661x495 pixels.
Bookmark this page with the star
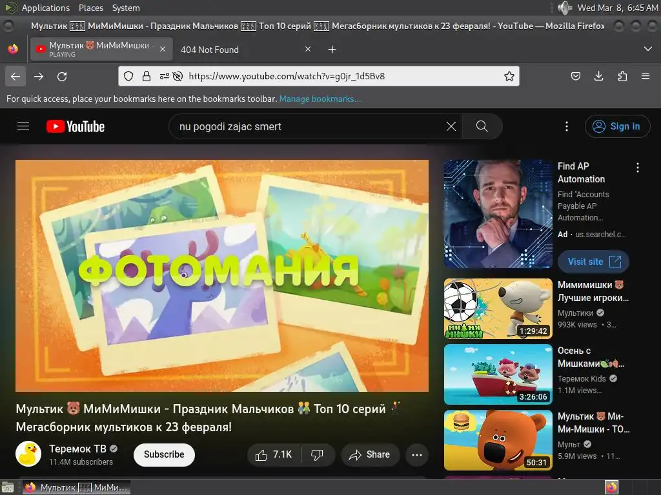point(509,76)
